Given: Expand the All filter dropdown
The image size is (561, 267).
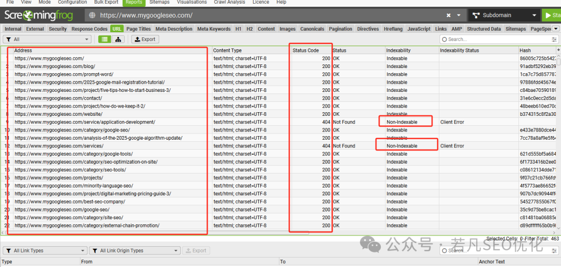Looking at the screenshot, I should [47, 39].
